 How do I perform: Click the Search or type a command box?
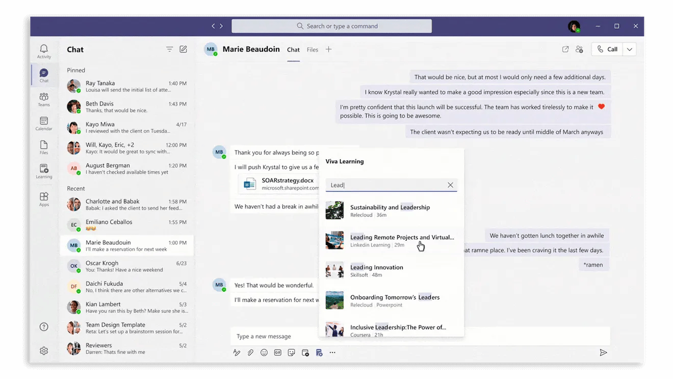click(331, 26)
